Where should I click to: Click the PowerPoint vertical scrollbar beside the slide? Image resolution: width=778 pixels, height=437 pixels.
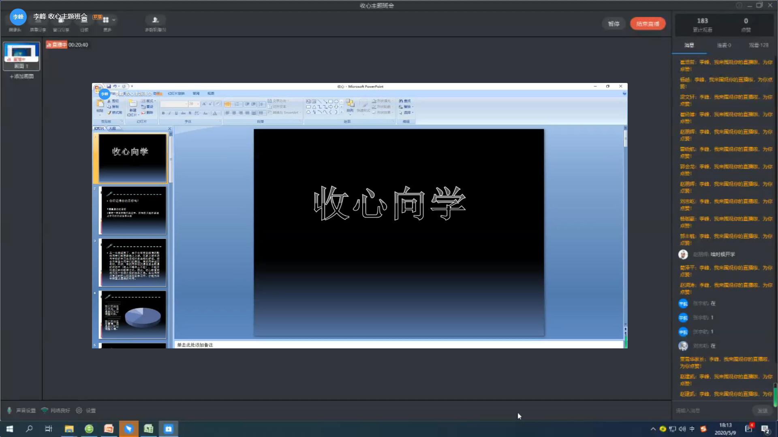625,227
